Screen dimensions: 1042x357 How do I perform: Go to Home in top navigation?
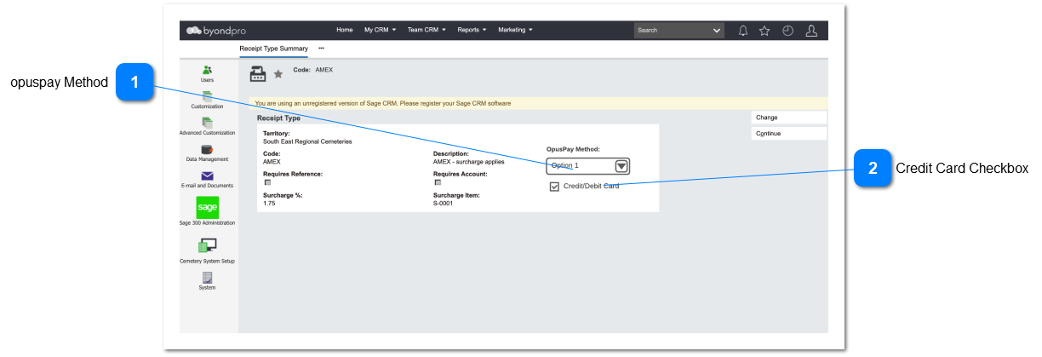point(345,30)
